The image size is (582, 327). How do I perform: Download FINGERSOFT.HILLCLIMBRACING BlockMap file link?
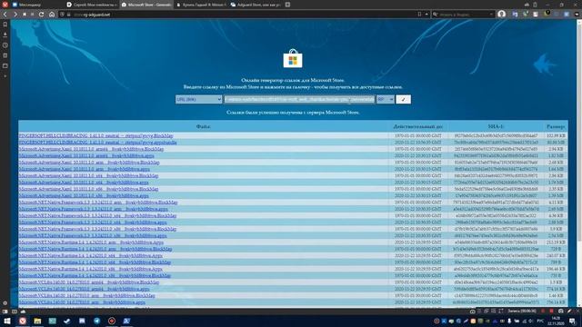point(95,135)
